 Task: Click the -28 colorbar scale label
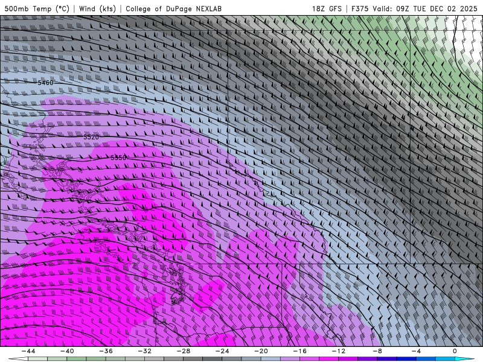click(x=184, y=351)
